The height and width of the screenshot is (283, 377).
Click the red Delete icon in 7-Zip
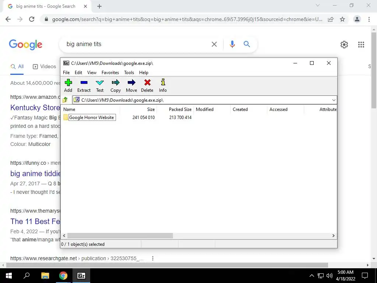pyautogui.click(x=147, y=85)
